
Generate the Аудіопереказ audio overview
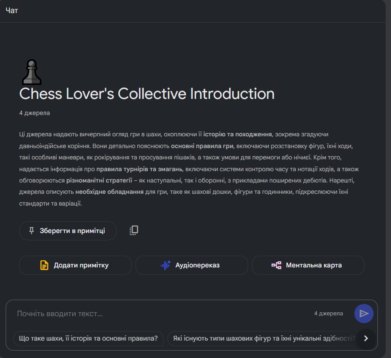(x=191, y=265)
